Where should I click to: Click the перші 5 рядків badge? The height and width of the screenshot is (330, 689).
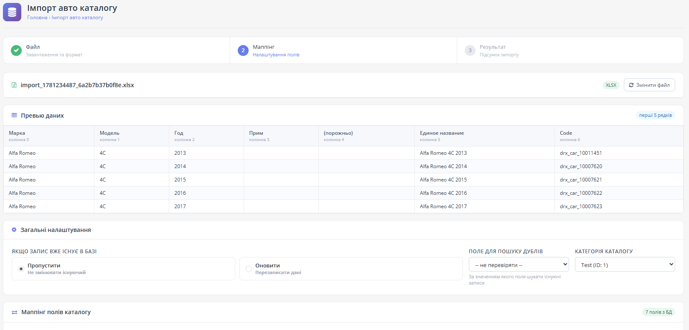click(656, 115)
